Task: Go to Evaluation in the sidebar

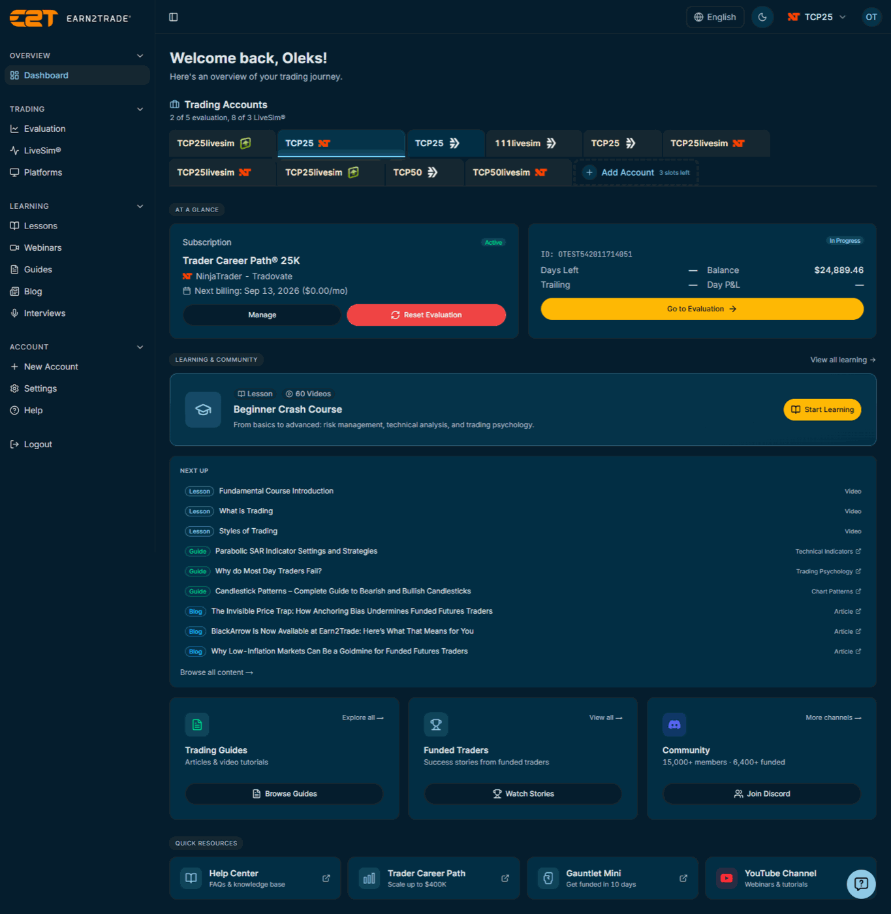Action: pos(77,129)
